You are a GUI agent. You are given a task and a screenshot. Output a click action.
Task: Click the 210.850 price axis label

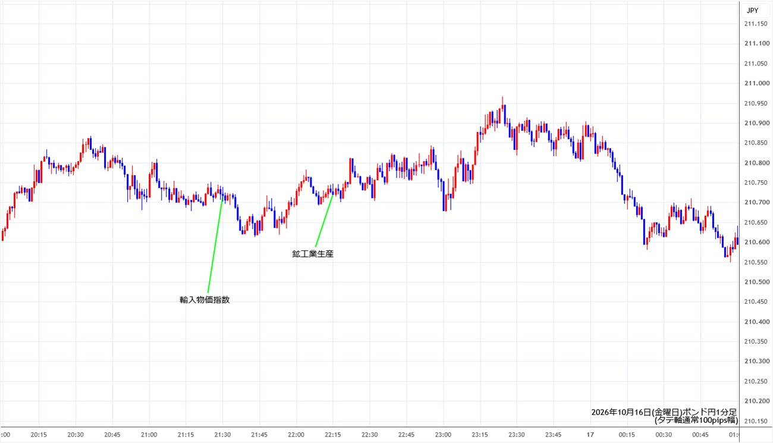tap(755, 143)
